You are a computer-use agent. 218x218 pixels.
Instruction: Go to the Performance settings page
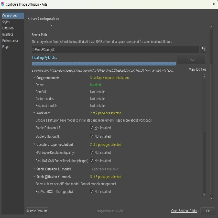[x=13, y=40]
